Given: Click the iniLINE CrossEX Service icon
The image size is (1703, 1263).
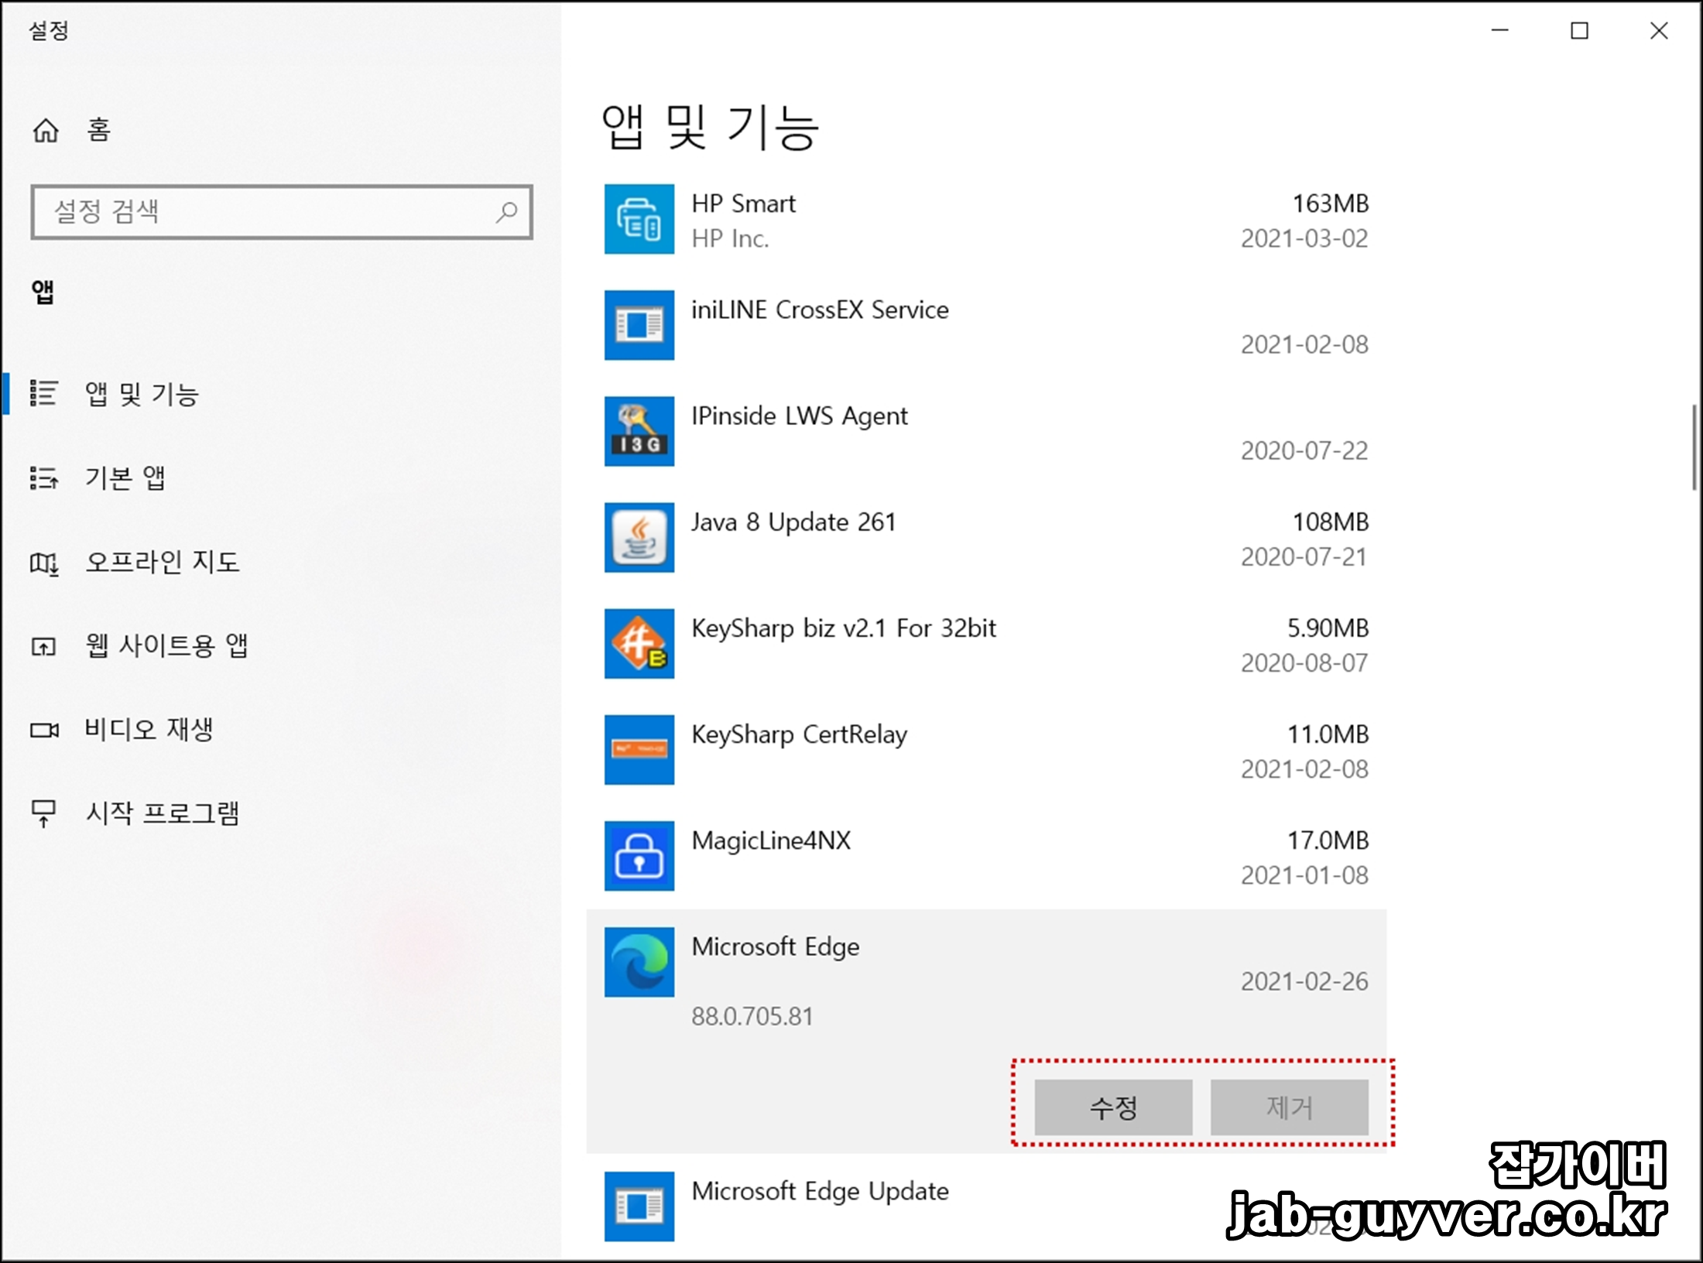Looking at the screenshot, I should 639,325.
